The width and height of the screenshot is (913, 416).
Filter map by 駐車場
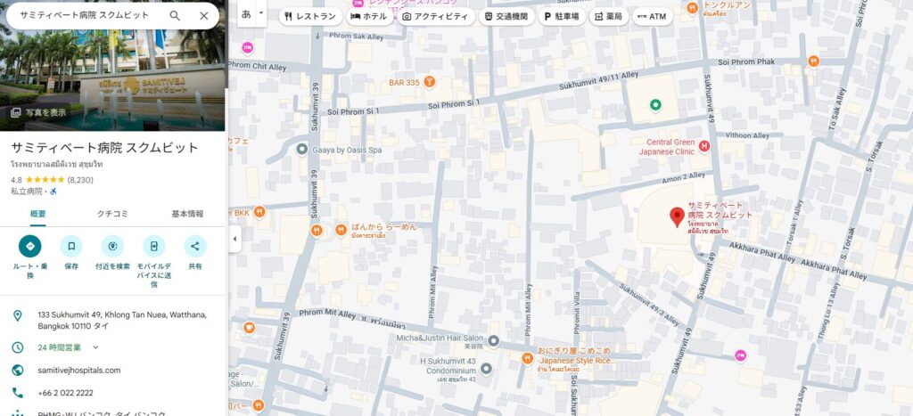[561, 16]
